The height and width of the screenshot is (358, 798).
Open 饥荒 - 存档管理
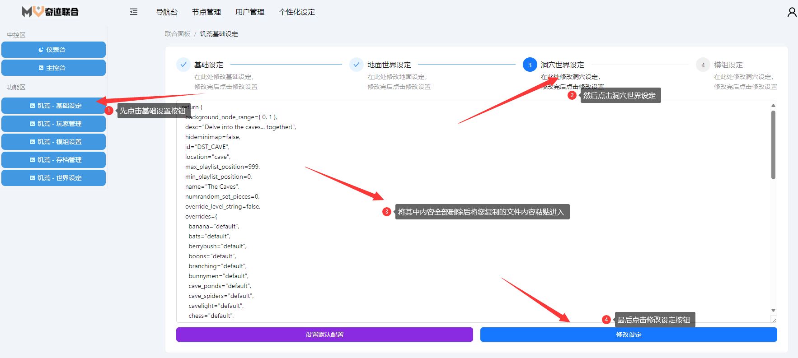tap(53, 160)
